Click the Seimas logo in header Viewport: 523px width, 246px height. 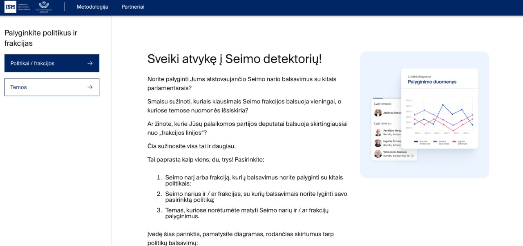(x=44, y=7)
